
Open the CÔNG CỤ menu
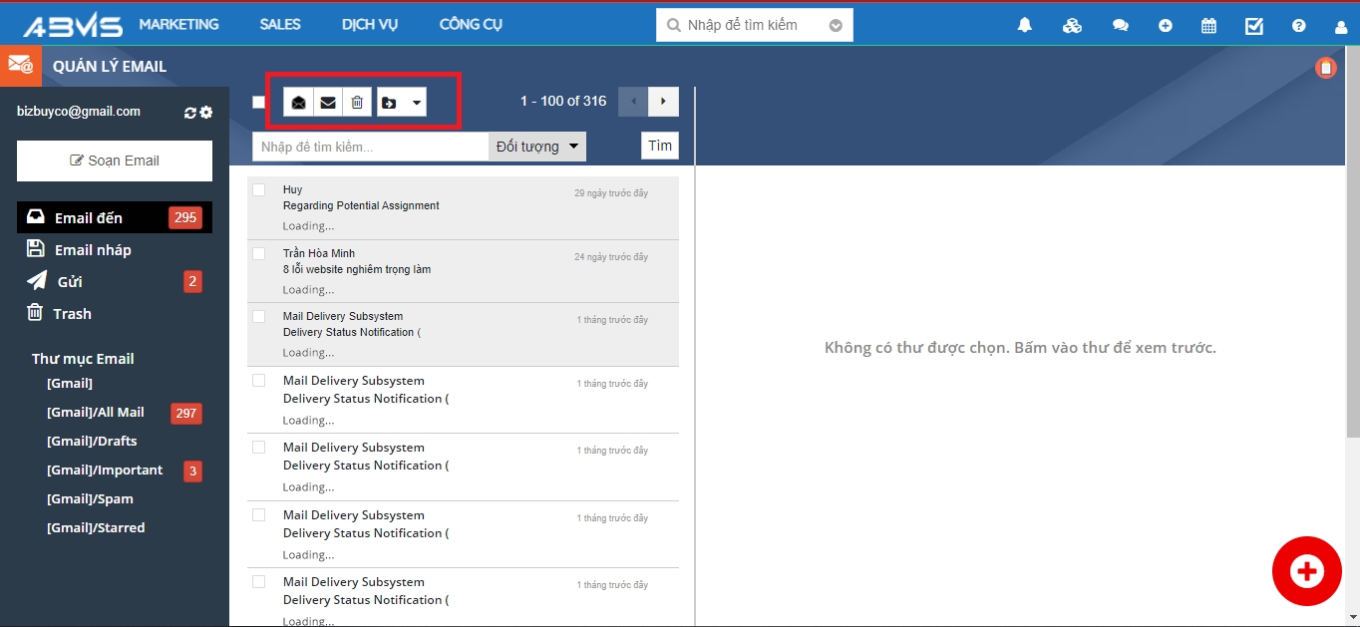pos(471,25)
